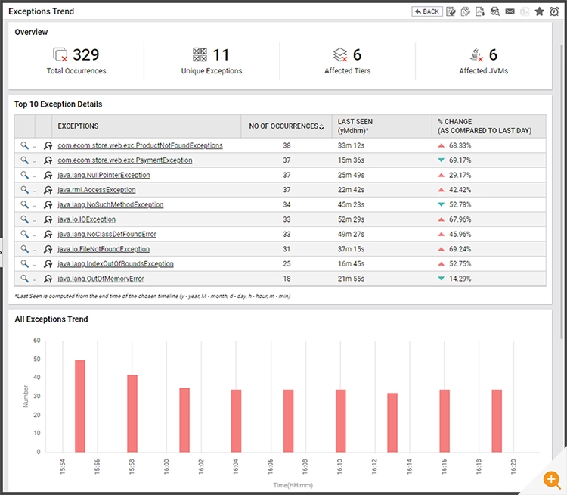Click the Affected Tiers label
The width and height of the screenshot is (567, 495).
(348, 71)
